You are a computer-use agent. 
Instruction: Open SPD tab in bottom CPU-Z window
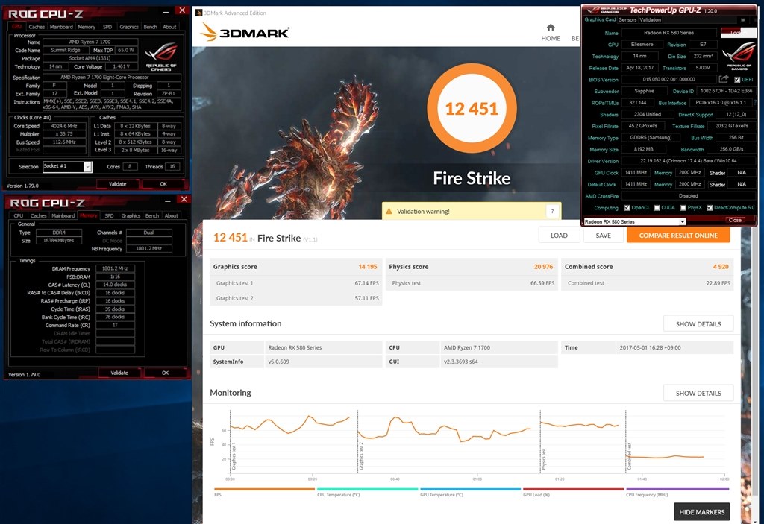pos(109,215)
